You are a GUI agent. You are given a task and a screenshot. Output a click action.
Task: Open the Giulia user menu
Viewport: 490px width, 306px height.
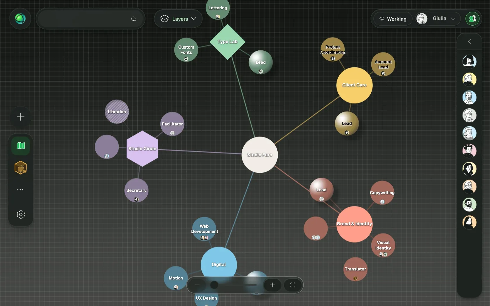(x=438, y=19)
